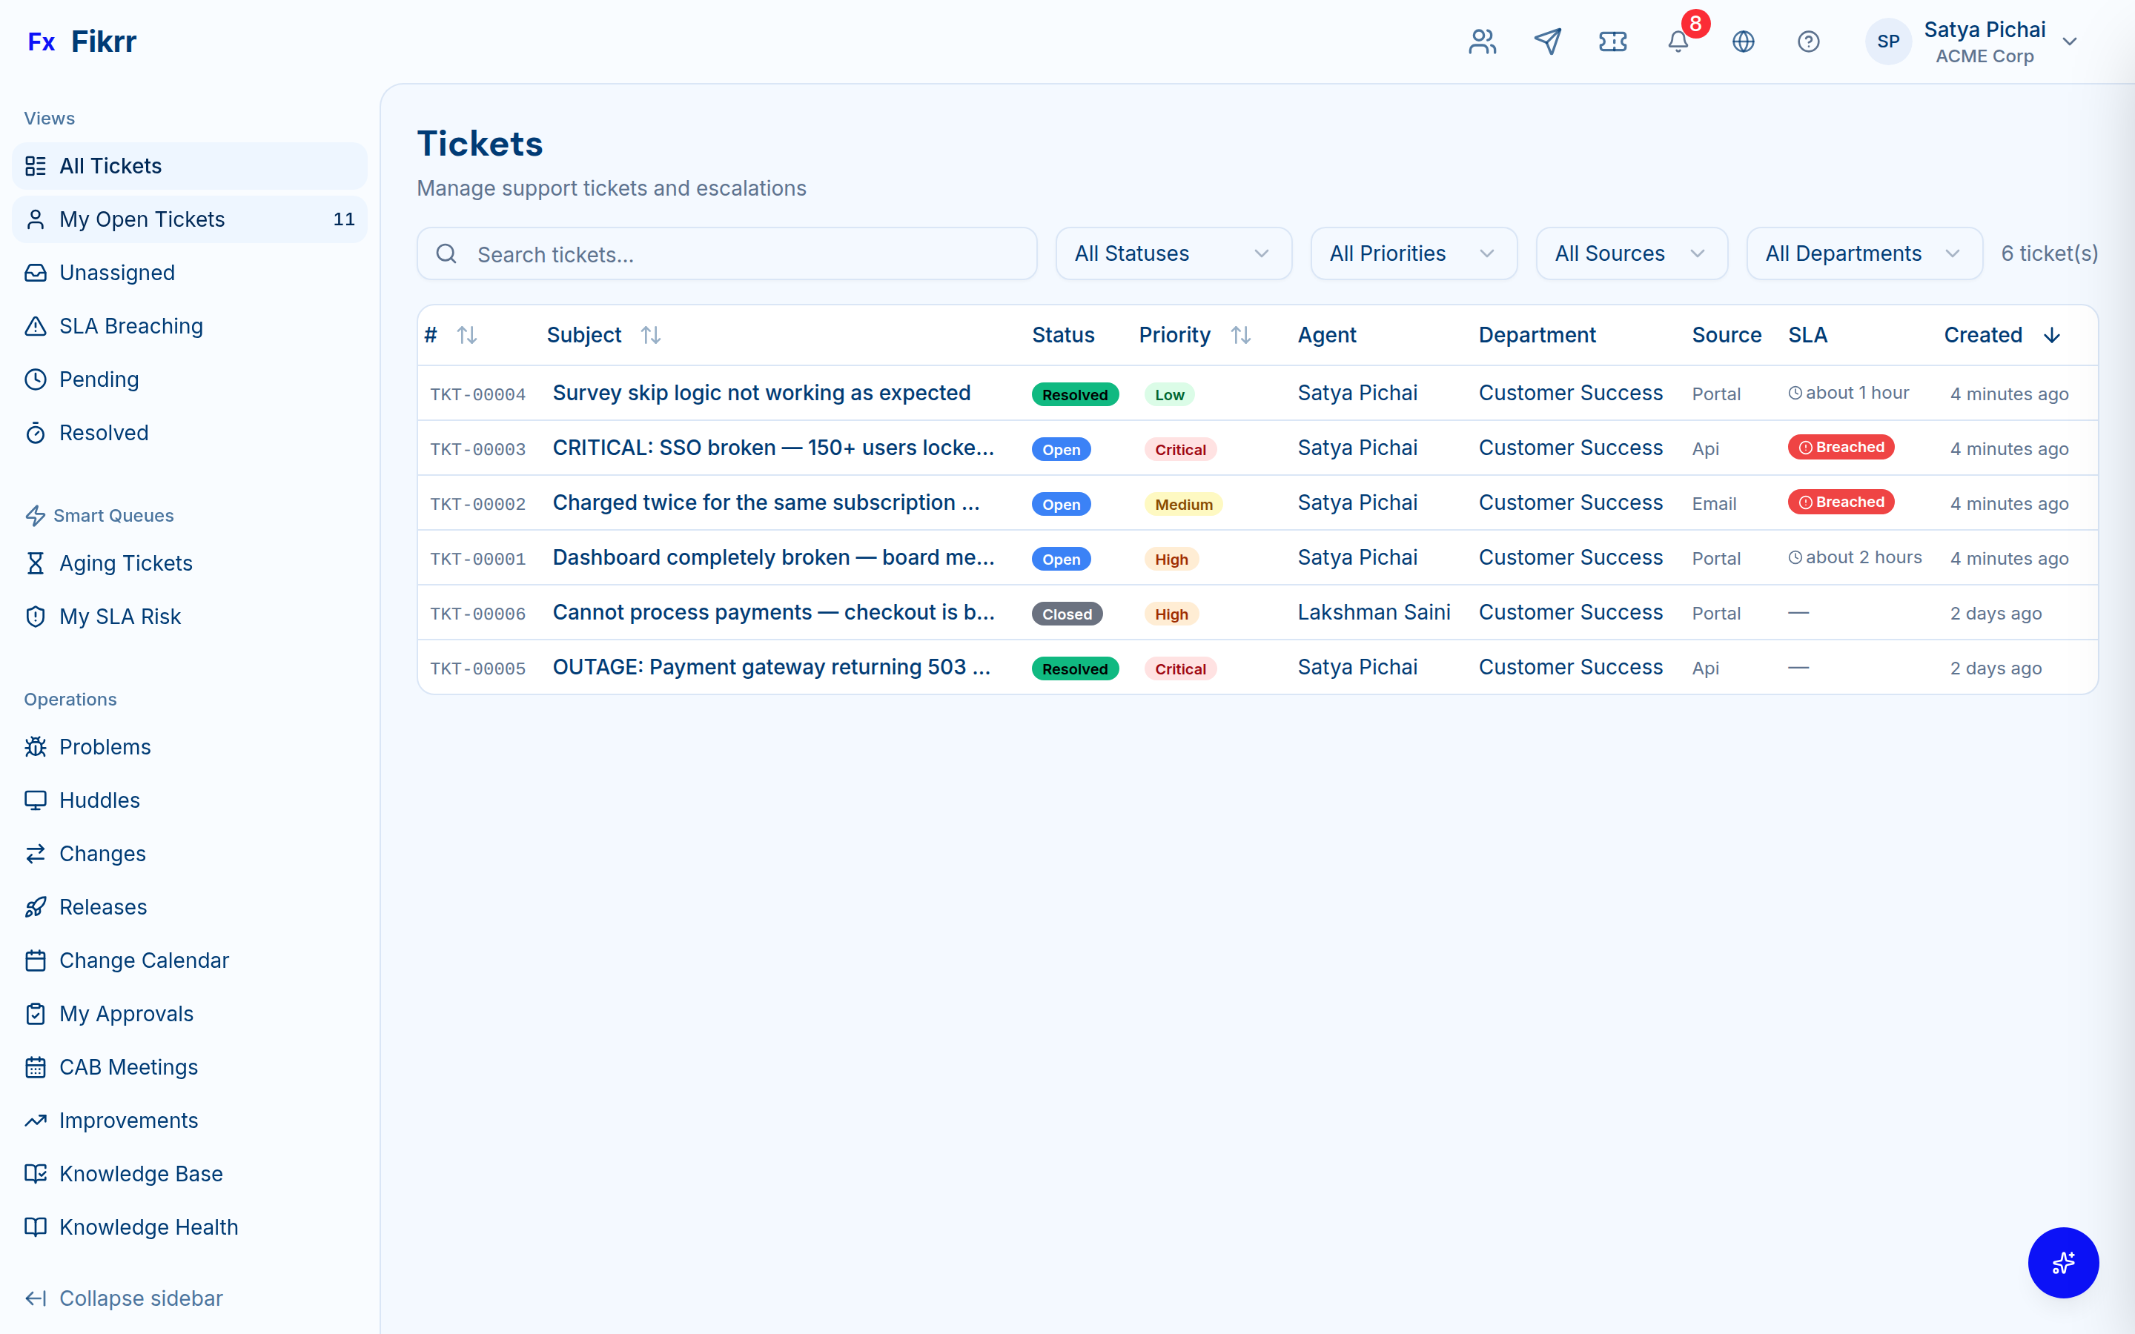Open the AI assistant floating button
The image size is (2135, 1334).
click(2064, 1263)
